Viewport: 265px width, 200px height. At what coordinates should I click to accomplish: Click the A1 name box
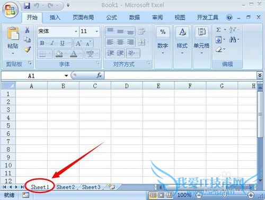pyautogui.click(x=32, y=76)
